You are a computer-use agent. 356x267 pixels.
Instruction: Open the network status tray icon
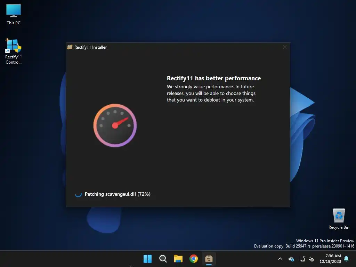coord(302,259)
